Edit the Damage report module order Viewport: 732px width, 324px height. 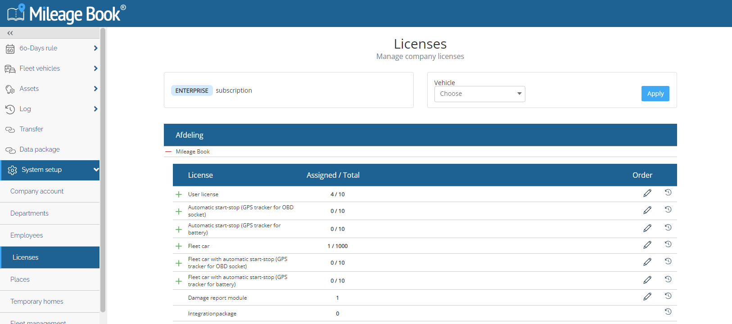click(647, 297)
